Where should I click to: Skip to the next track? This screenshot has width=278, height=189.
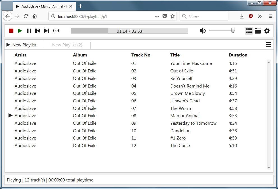(47, 31)
